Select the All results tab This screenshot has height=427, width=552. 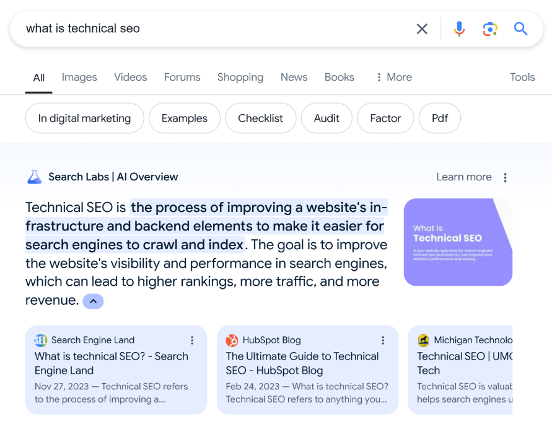tap(39, 77)
